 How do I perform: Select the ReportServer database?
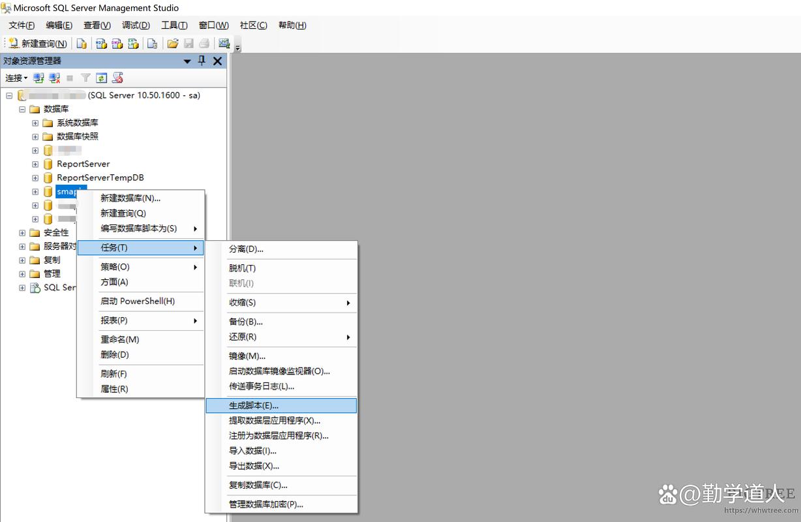(x=83, y=164)
